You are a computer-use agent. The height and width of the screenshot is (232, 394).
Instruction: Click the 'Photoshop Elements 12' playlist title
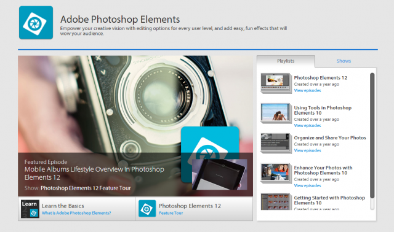tap(320, 78)
